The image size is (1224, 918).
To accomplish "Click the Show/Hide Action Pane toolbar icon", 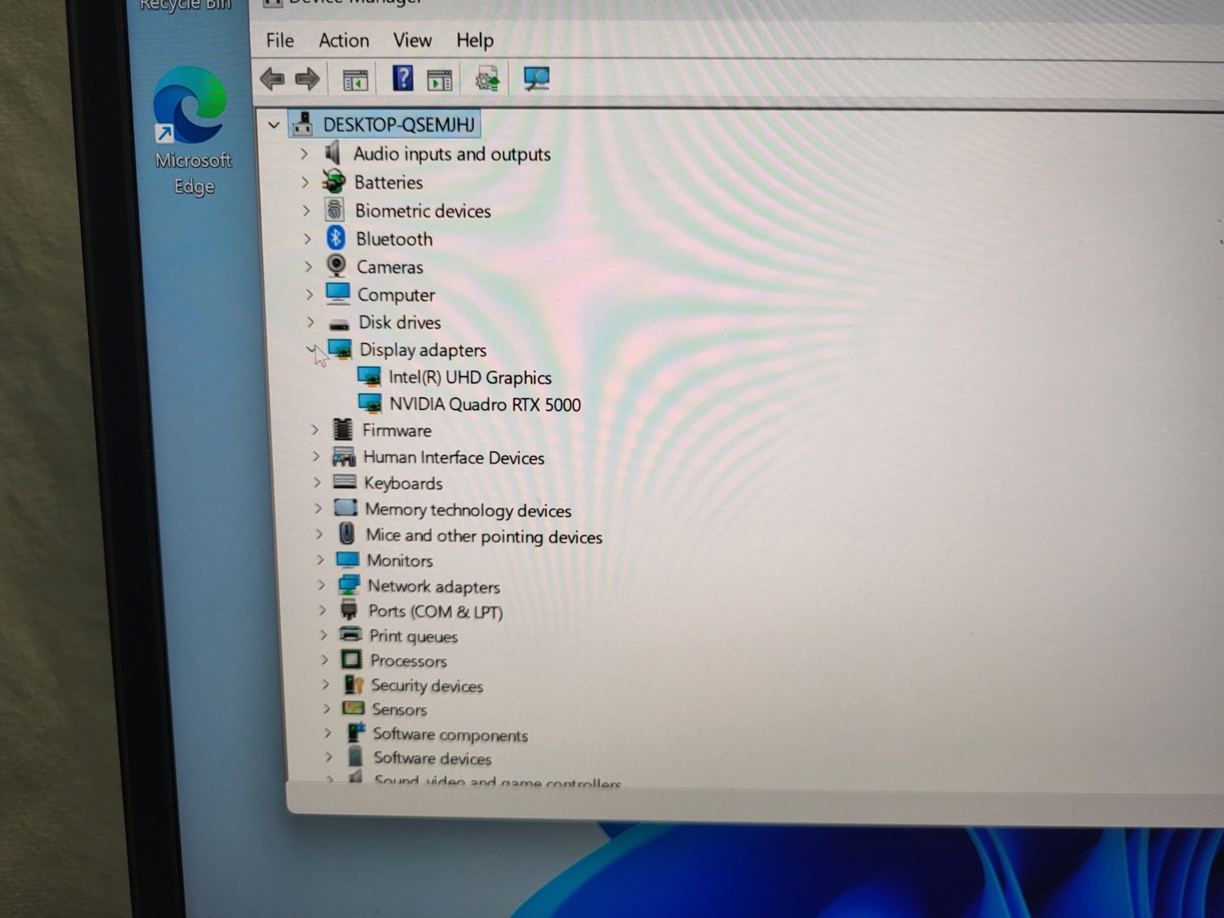I will pos(440,80).
